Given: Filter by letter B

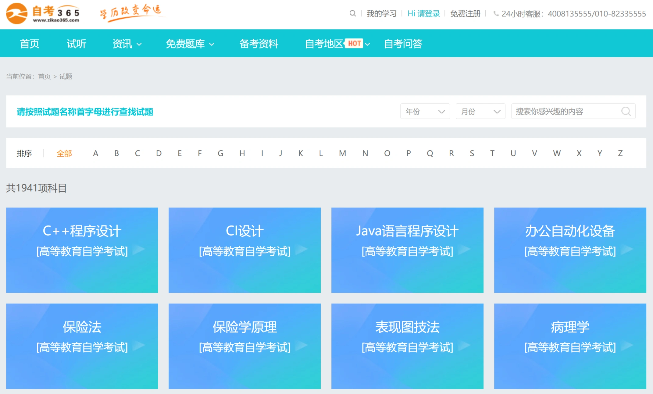Looking at the screenshot, I should pos(116,153).
